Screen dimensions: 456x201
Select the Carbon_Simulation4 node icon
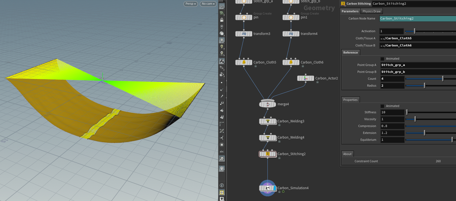[267, 188]
